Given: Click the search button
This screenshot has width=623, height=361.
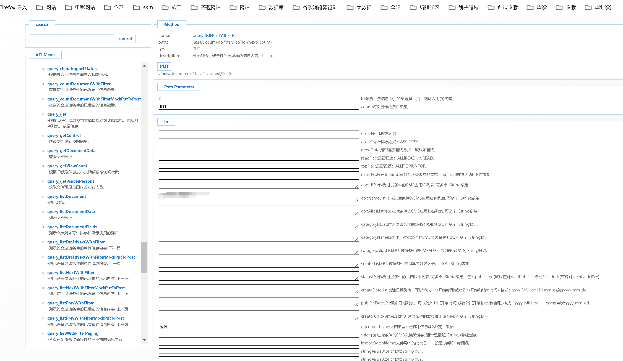Looking at the screenshot, I should 126,39.
